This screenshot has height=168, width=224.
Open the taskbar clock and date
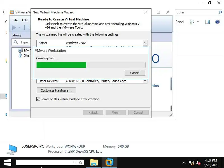tap(211, 163)
